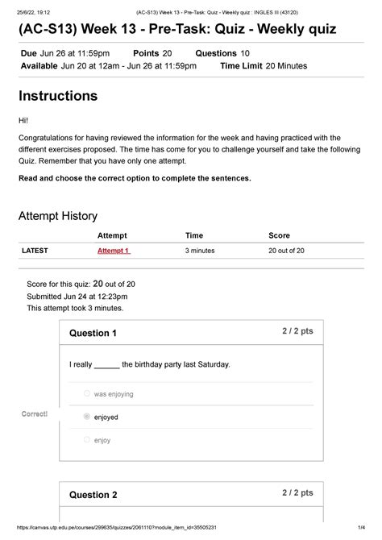Click the Attempt History heading

coord(58,216)
